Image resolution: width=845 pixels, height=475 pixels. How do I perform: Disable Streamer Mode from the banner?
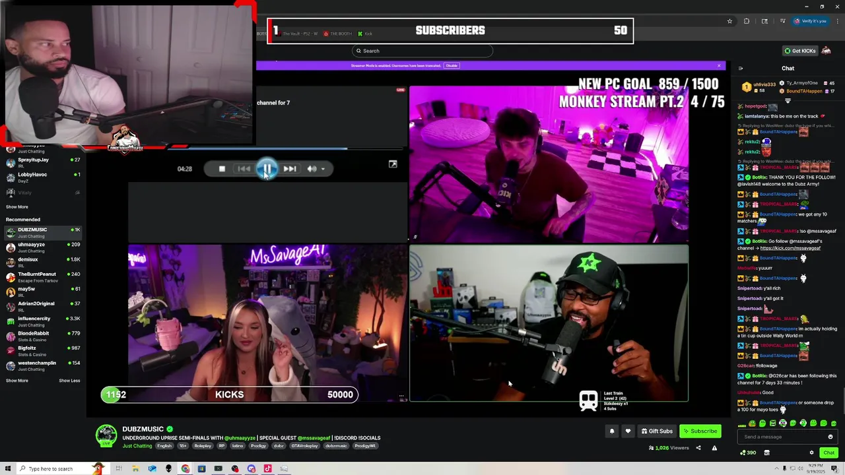452,65
